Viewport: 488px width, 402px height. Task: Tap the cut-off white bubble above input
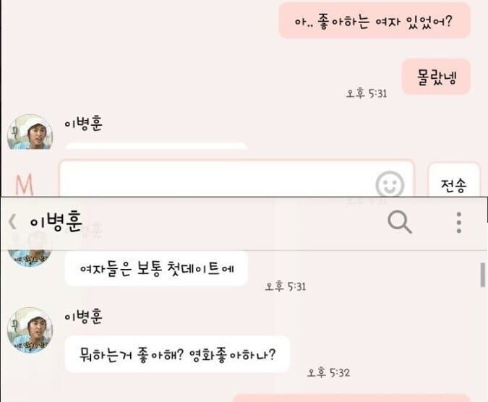coord(156,146)
